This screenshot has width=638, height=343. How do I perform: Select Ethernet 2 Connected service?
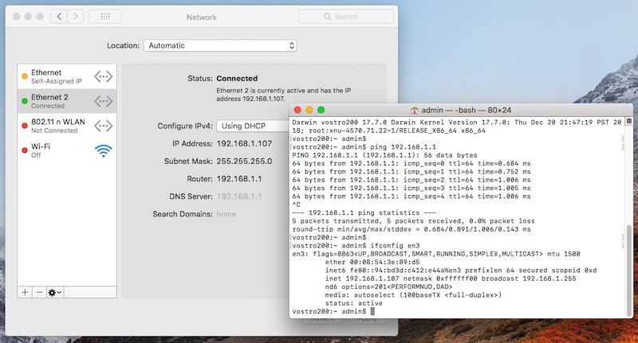tap(67, 101)
